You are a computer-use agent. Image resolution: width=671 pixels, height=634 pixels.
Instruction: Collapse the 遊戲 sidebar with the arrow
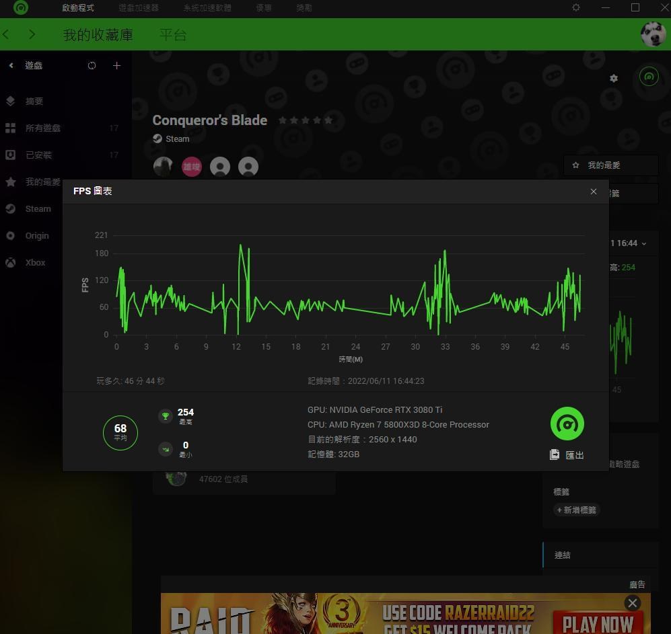pos(11,65)
